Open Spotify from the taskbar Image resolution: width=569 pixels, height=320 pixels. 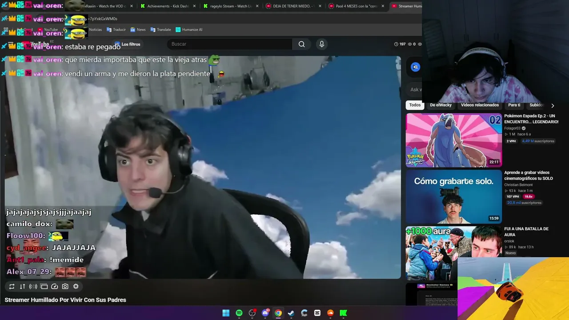(x=239, y=313)
